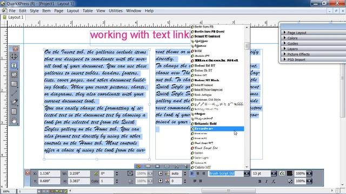Click the font list down scroll arrow
Image resolution: width=346 pixels, height=194 pixels.
(x=247, y=167)
